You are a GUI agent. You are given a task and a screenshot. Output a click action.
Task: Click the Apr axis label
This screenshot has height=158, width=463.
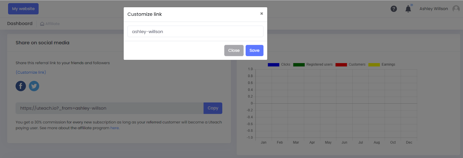click(x=312, y=142)
